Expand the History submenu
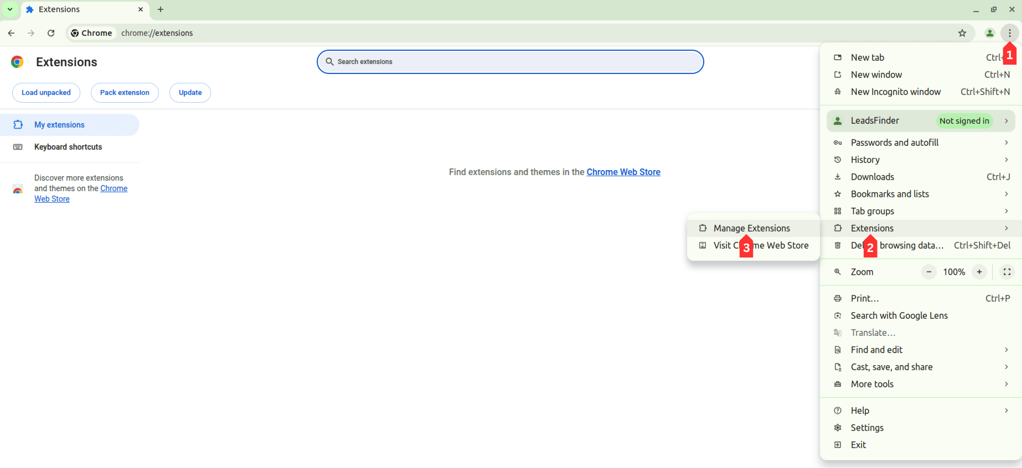1022x468 pixels. coord(920,160)
